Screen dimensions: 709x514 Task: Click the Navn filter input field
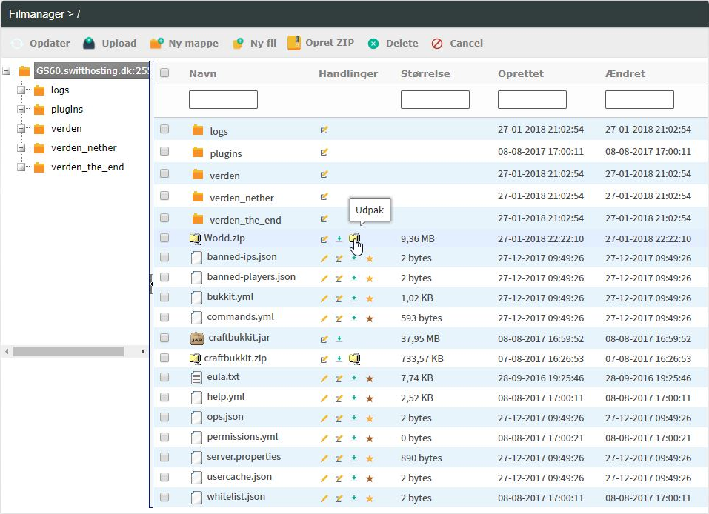click(224, 99)
